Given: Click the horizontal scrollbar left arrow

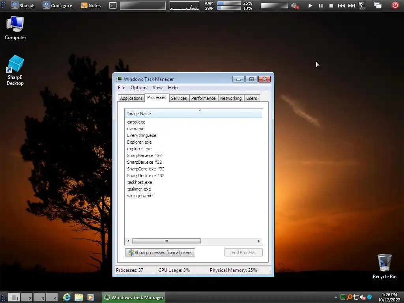Looking at the screenshot, I should click(x=128, y=241).
